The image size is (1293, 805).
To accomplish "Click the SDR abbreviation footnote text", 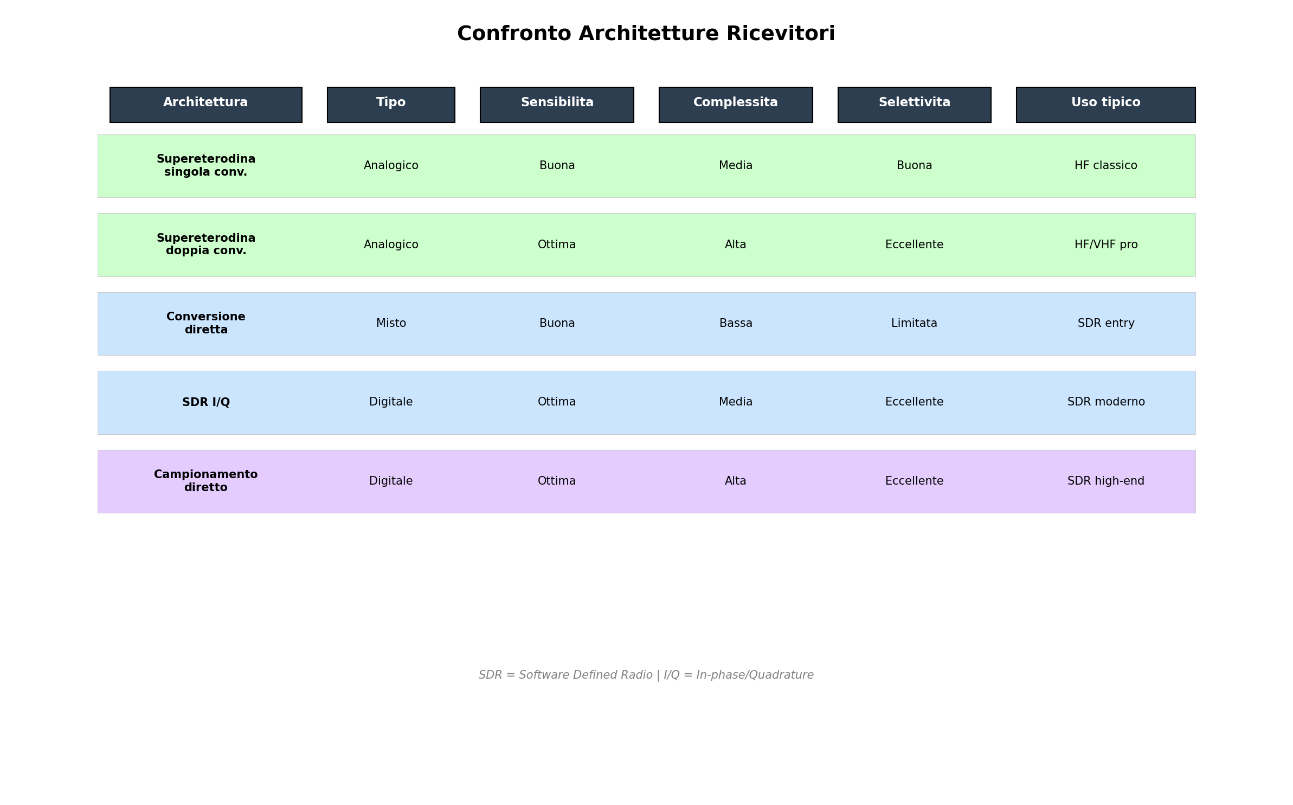I will (646, 675).
